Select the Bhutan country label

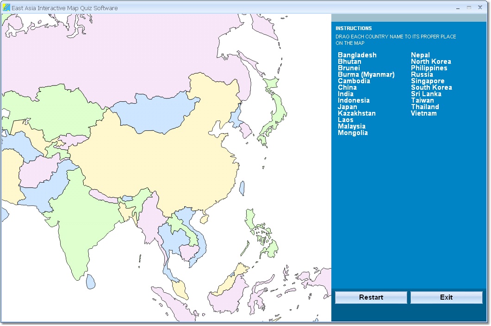click(349, 62)
